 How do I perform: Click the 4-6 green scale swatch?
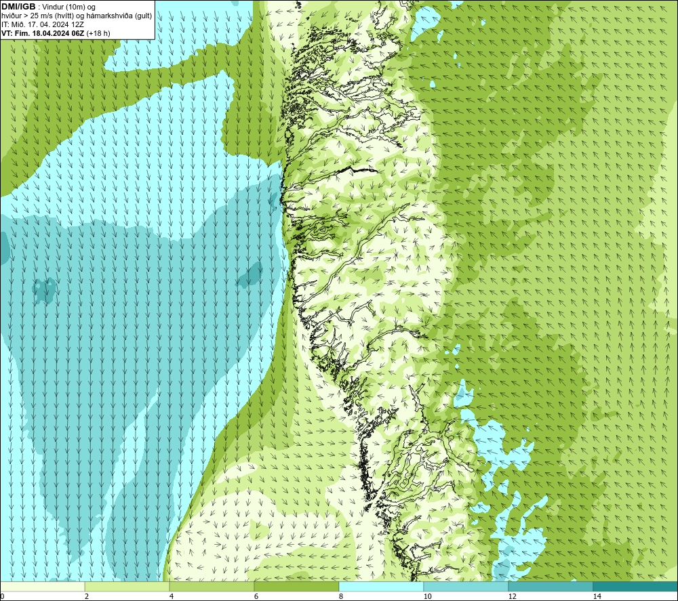212,586
